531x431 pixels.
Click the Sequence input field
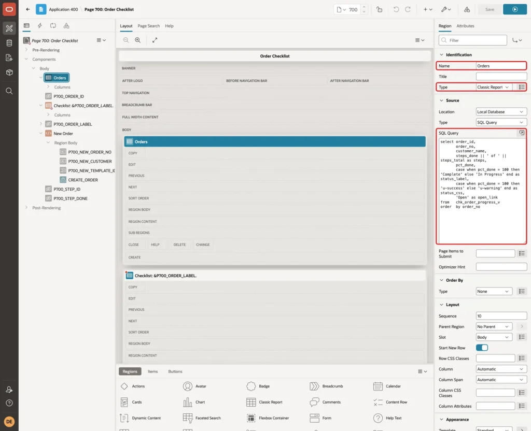point(501,316)
